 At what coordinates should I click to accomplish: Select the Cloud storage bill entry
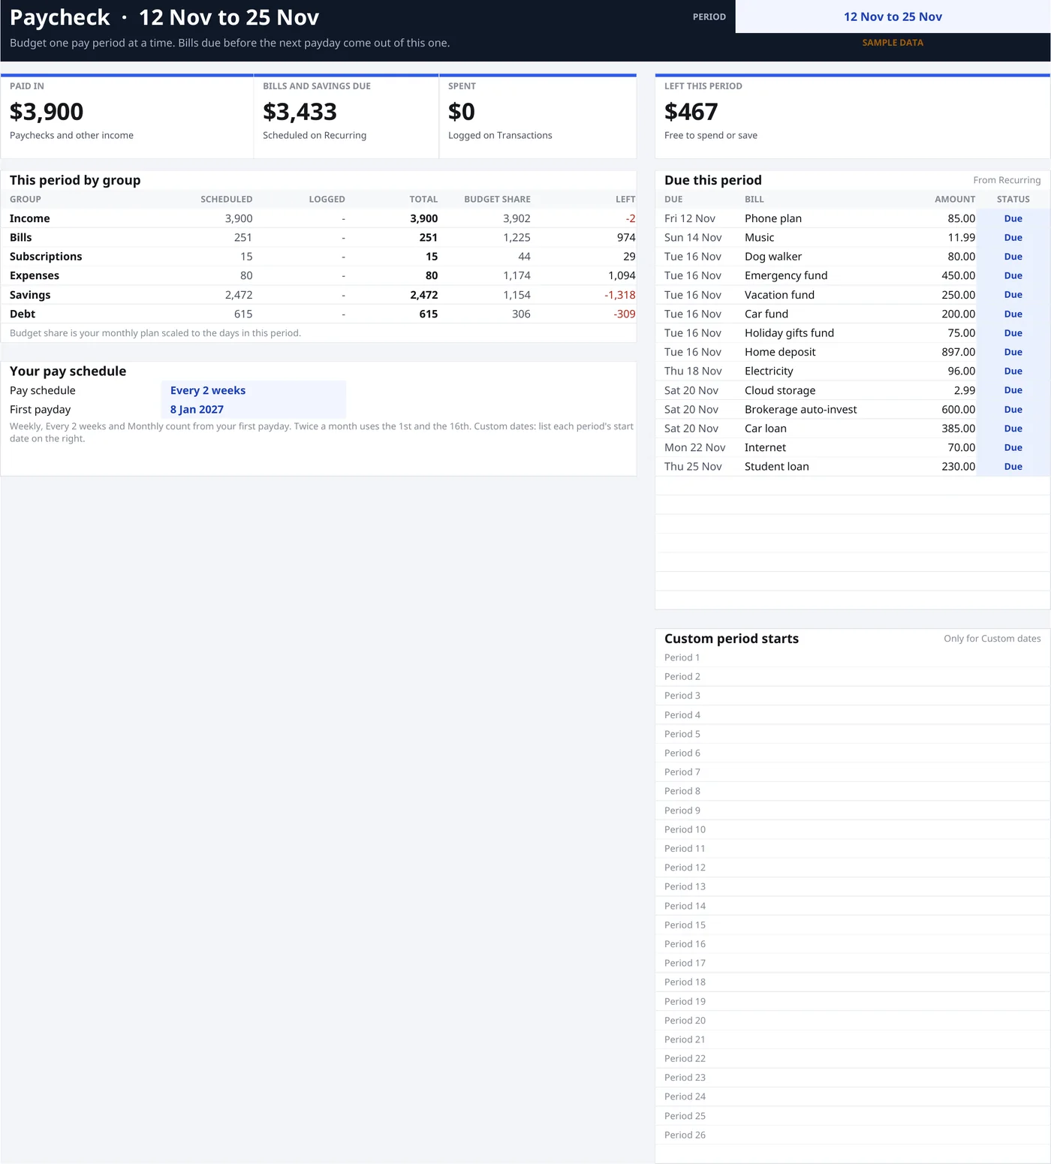780,390
